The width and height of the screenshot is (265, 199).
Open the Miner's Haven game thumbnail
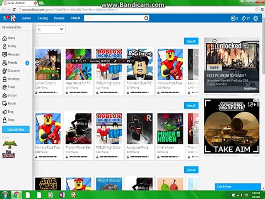point(170,129)
